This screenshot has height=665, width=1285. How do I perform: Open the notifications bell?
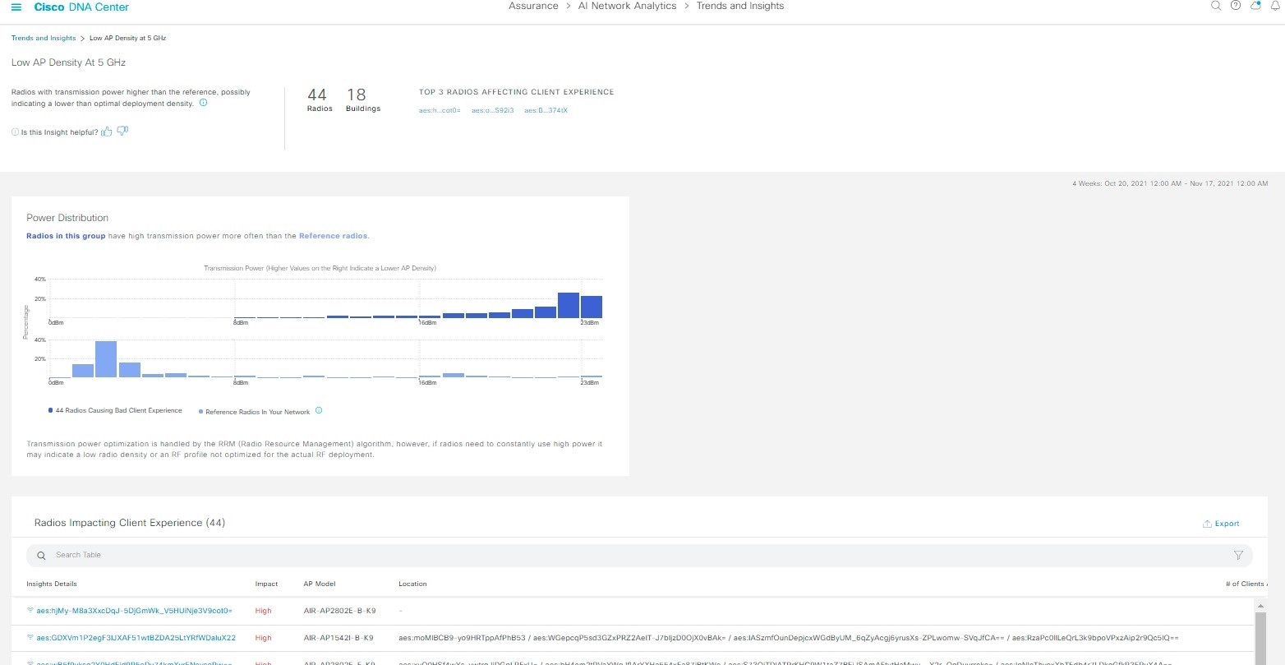1275,6
